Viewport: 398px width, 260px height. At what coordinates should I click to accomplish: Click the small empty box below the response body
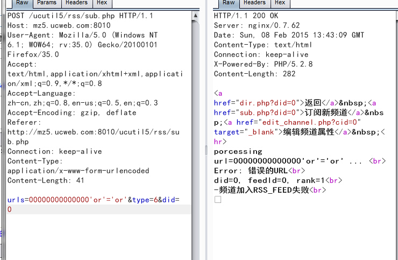pos(218,200)
